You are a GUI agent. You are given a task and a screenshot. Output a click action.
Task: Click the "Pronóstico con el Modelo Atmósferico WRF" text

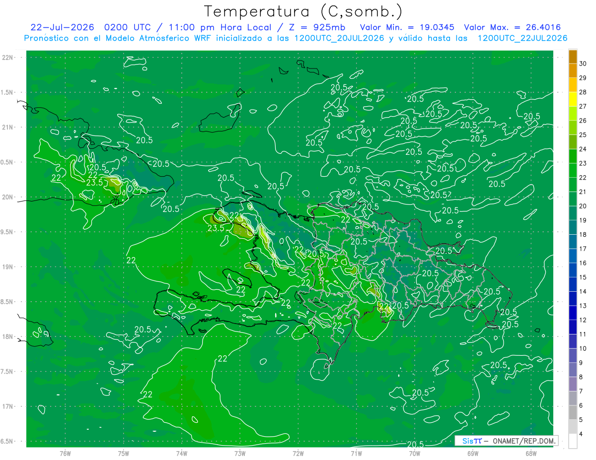click(x=119, y=38)
